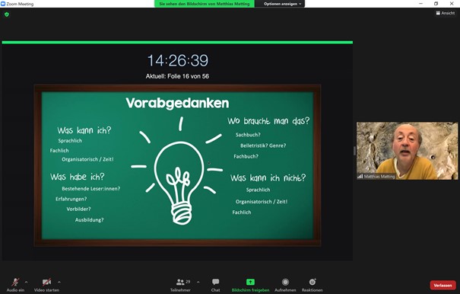Click green screen-sharing notification banner

(x=205, y=4)
